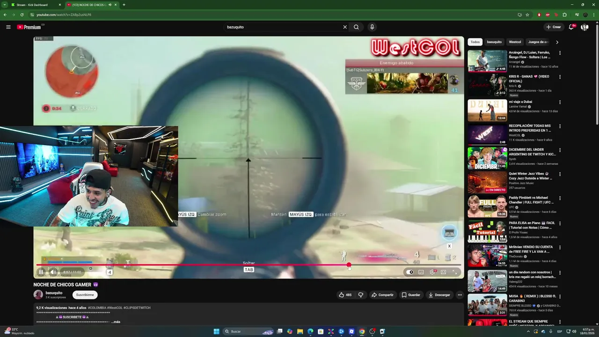Open the #WestCOL hashtag link
Image resolution: width=599 pixels, height=337 pixels.
(115, 308)
